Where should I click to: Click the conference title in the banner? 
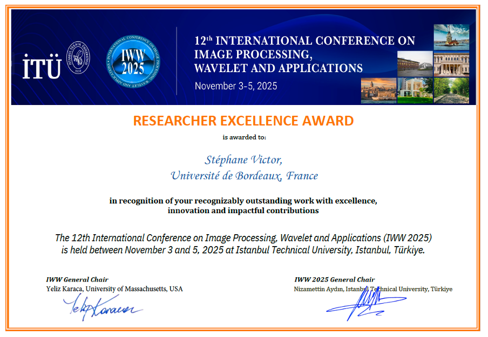(304, 54)
